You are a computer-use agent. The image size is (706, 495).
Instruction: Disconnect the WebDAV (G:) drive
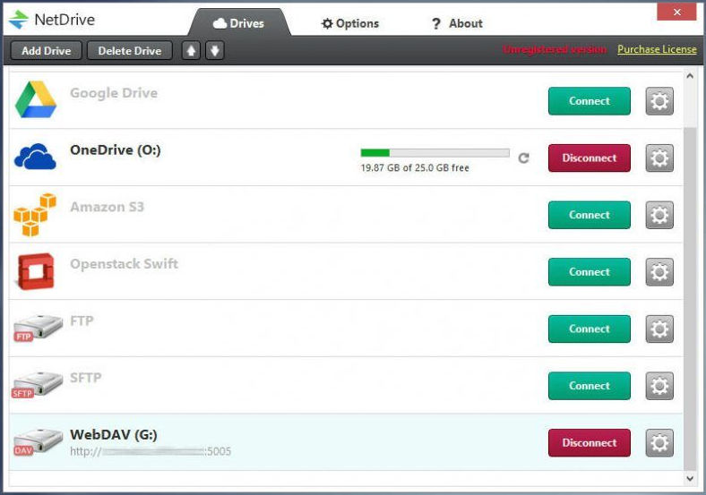point(590,443)
